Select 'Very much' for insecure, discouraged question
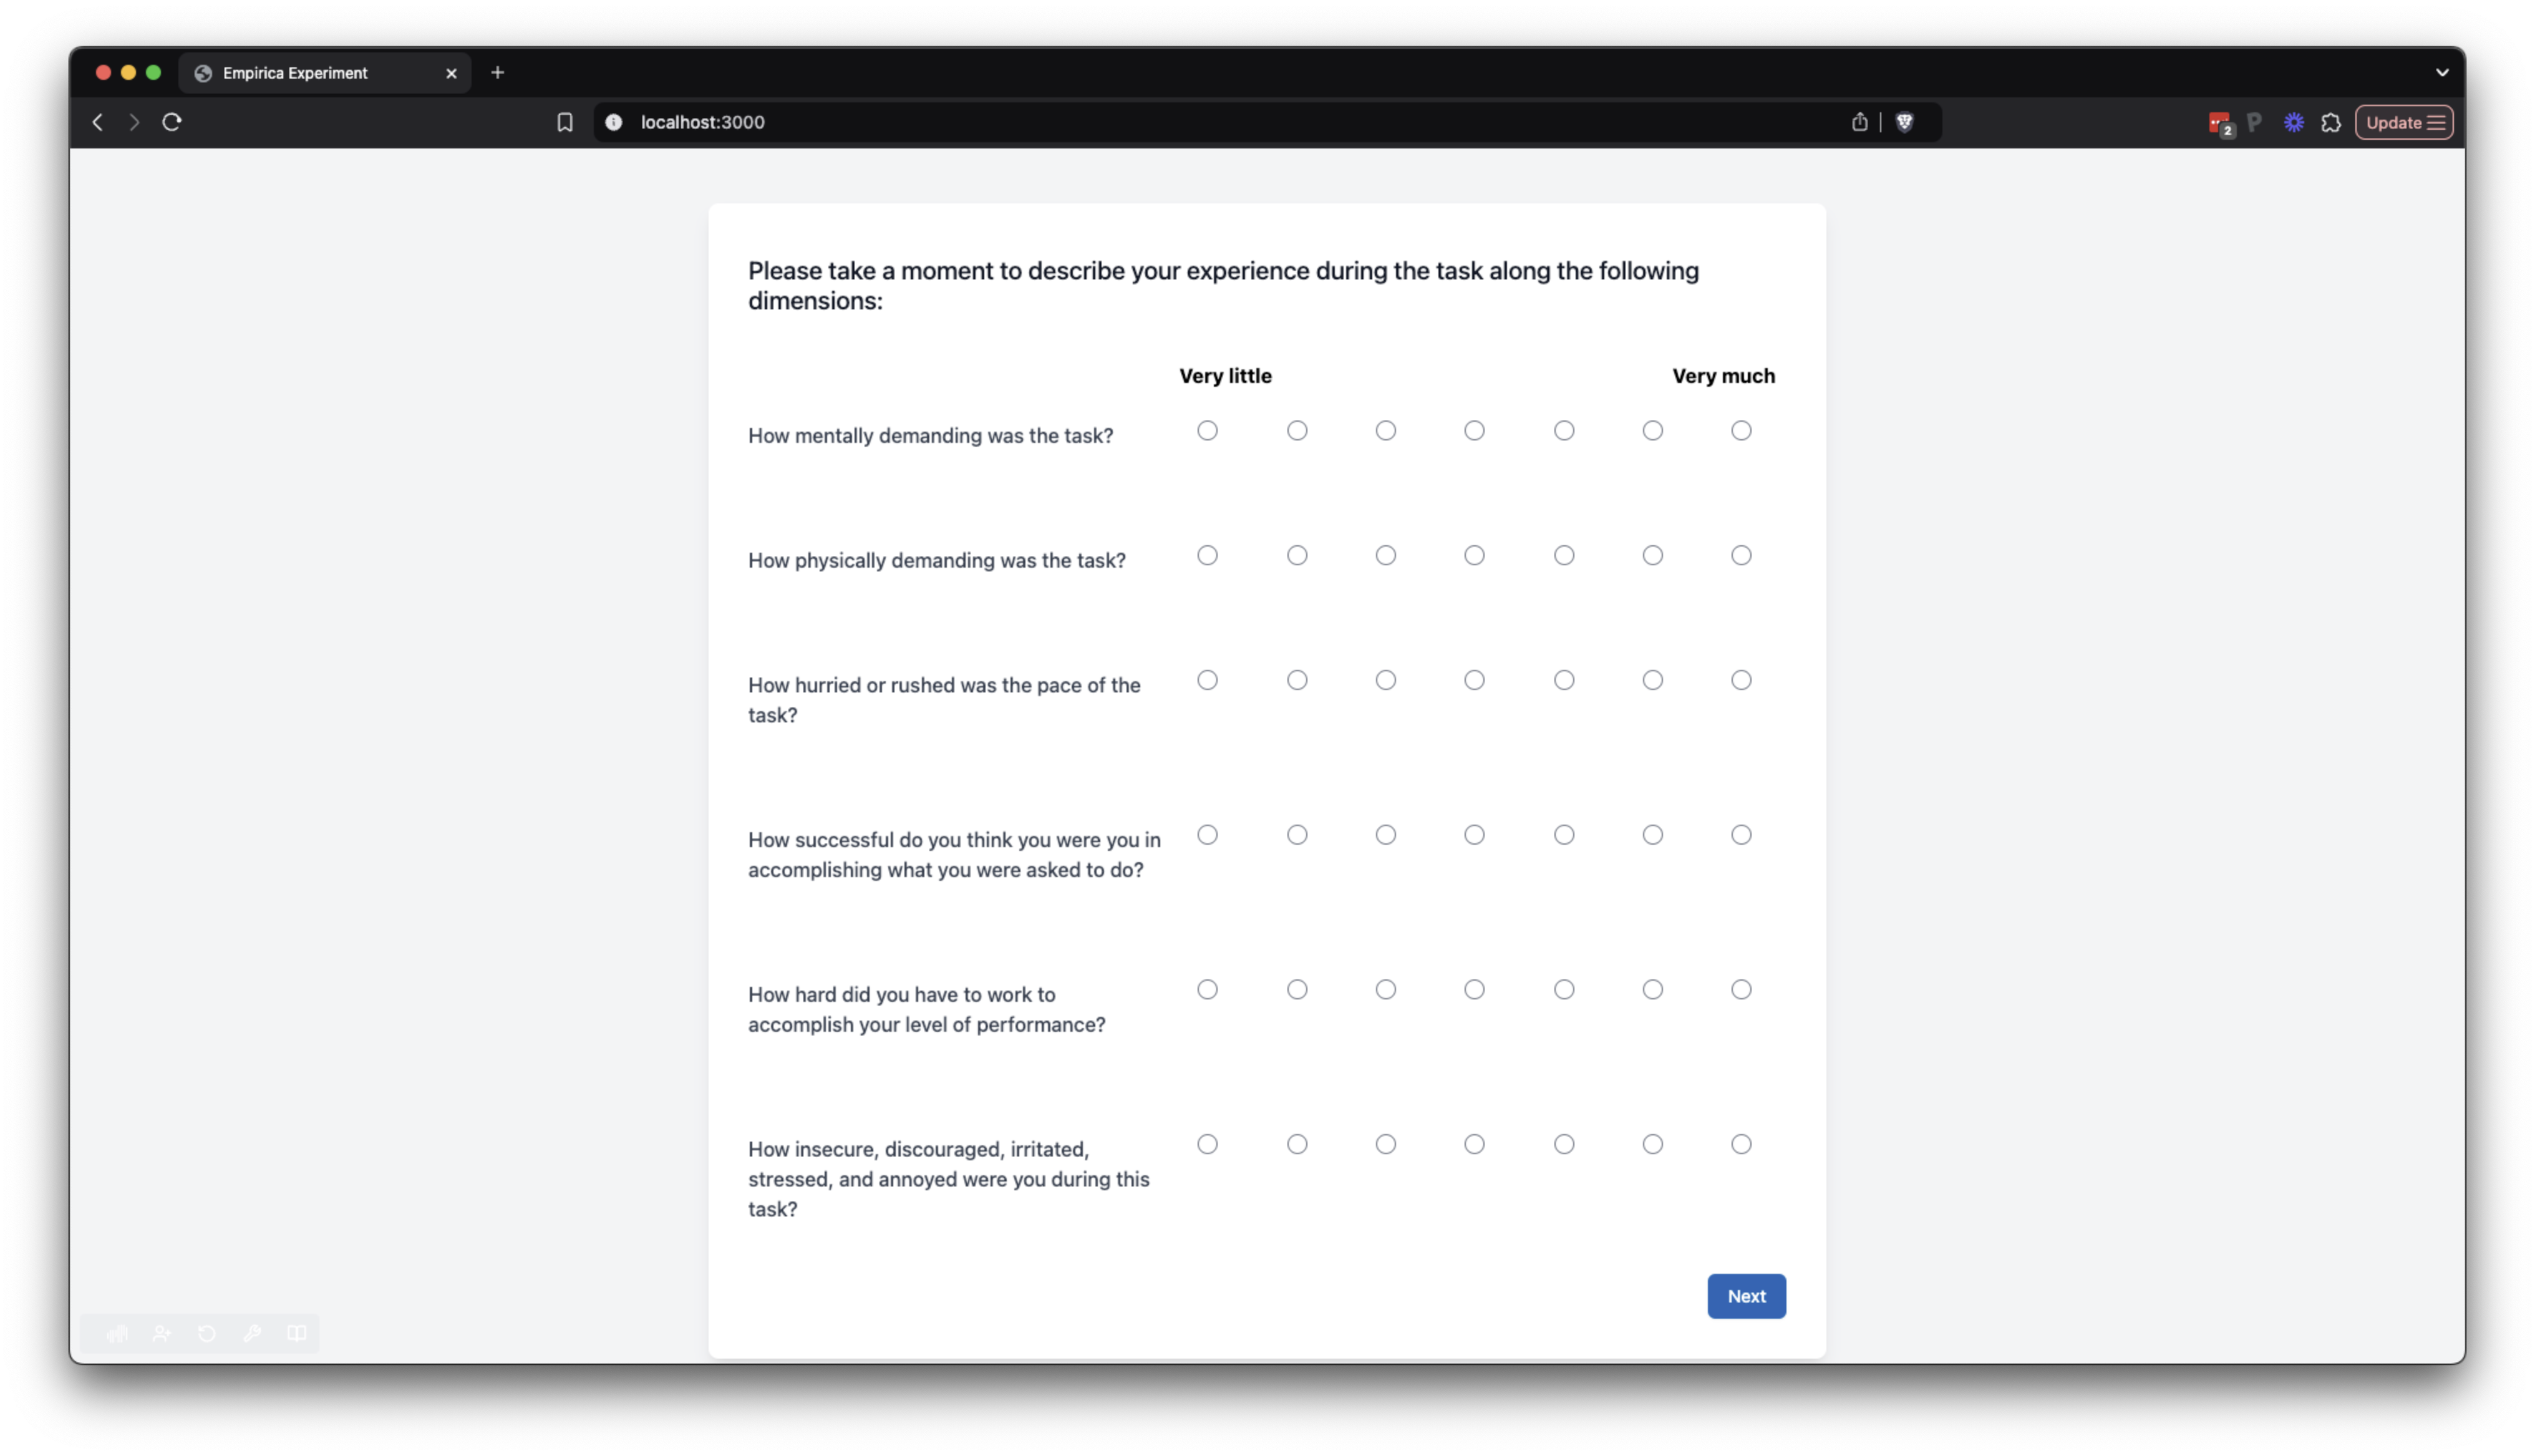The height and width of the screenshot is (1456, 2535). coord(1742,1144)
